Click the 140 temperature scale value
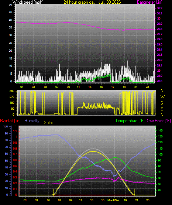The width and height of the screenshot is (172, 205). click(x=160, y=130)
